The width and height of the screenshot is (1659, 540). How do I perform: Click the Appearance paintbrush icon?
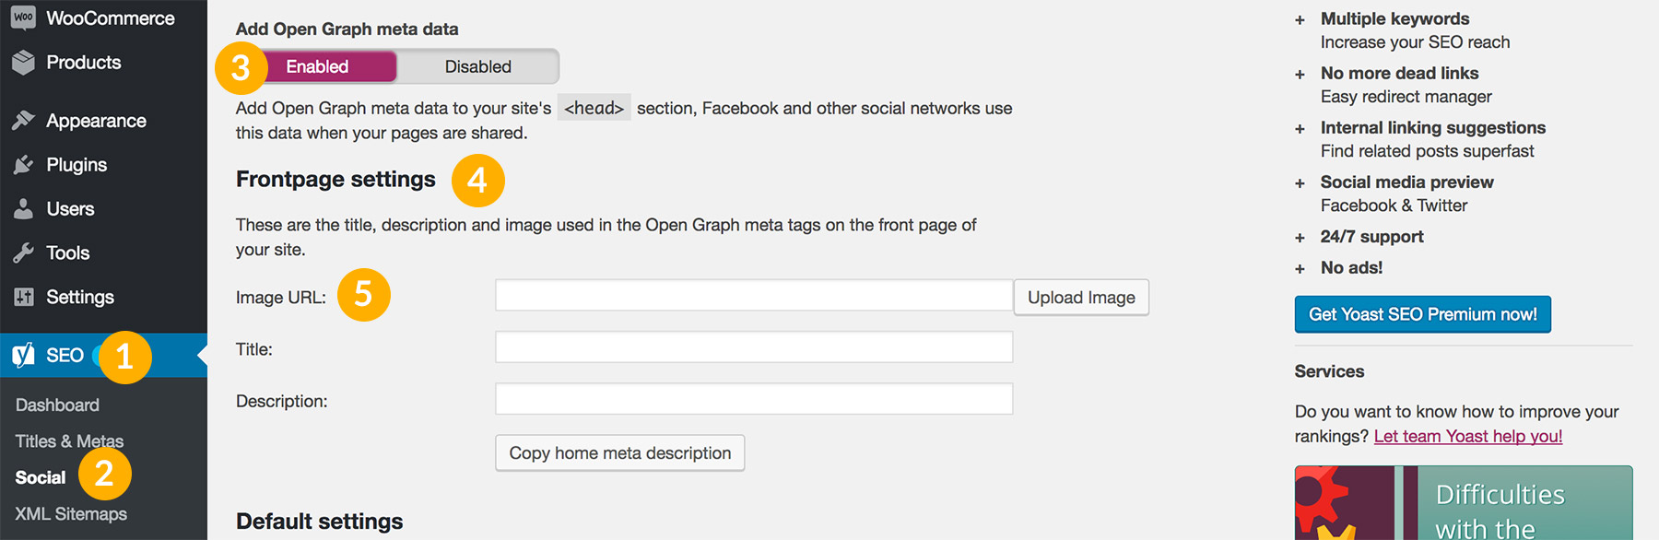(24, 121)
